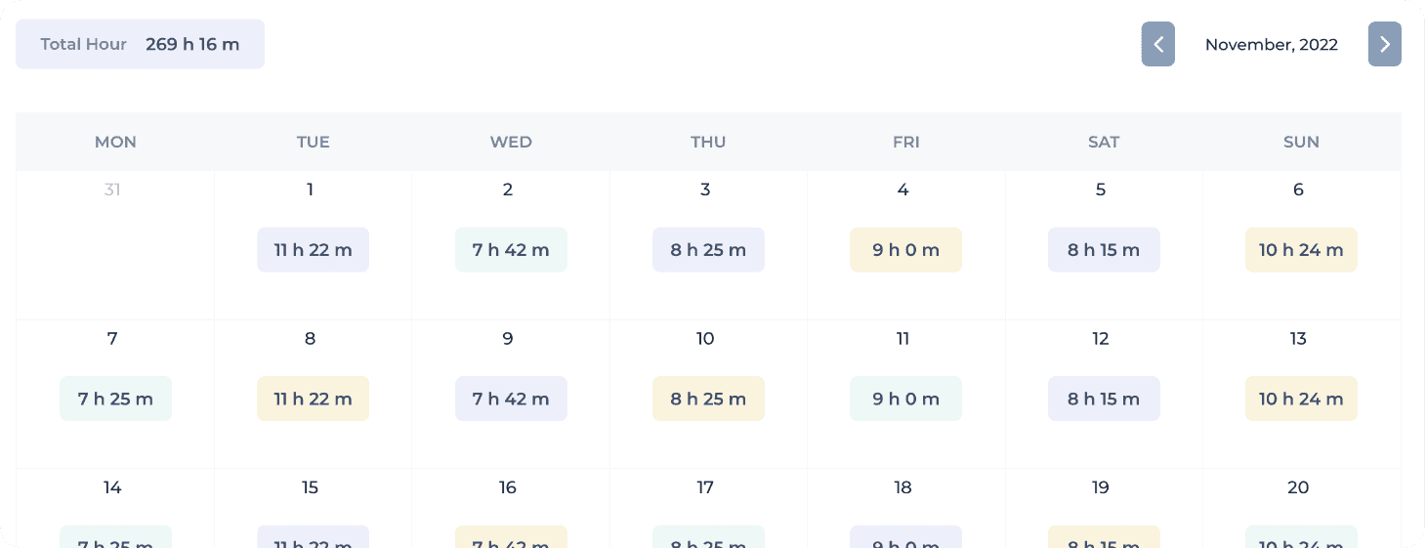Go to previous month with left chevron

coord(1157,44)
